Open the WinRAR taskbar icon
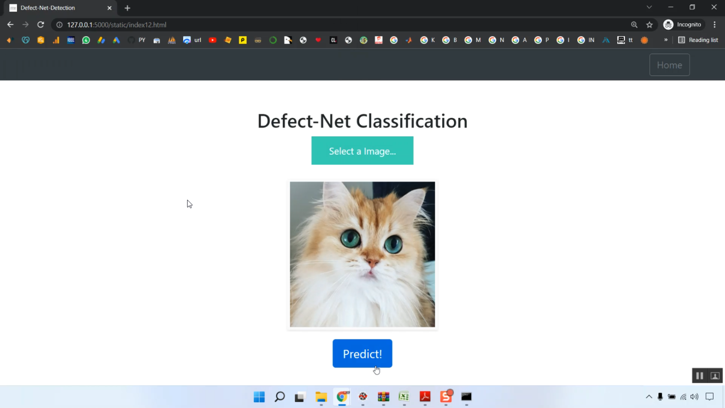 pyautogui.click(x=384, y=397)
